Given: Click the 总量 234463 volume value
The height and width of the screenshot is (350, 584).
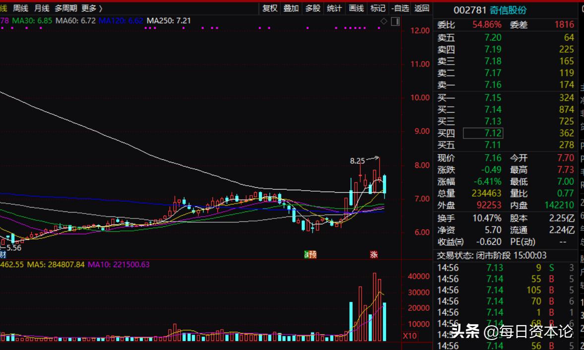Looking at the screenshot, I should (x=486, y=194).
